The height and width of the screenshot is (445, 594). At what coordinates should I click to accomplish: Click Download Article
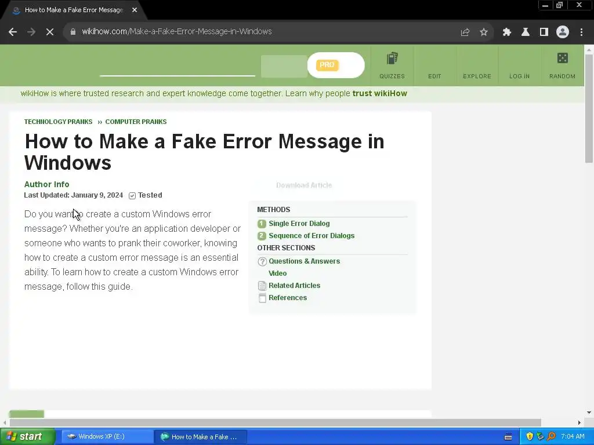click(x=304, y=185)
